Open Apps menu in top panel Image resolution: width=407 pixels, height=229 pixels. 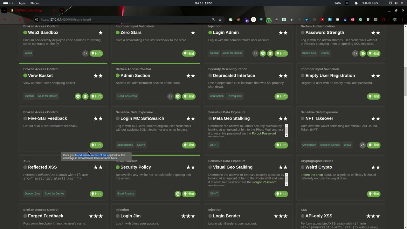(x=22, y=3)
